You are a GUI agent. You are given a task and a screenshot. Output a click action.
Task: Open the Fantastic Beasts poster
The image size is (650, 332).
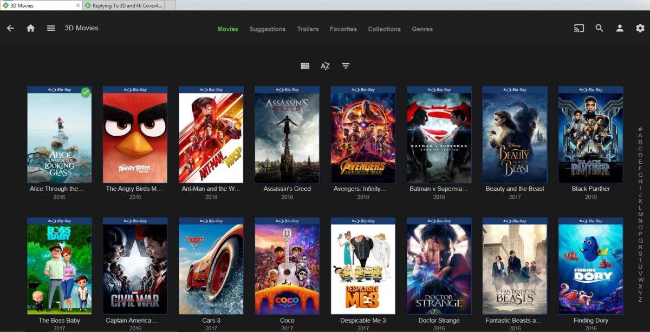pos(515,266)
